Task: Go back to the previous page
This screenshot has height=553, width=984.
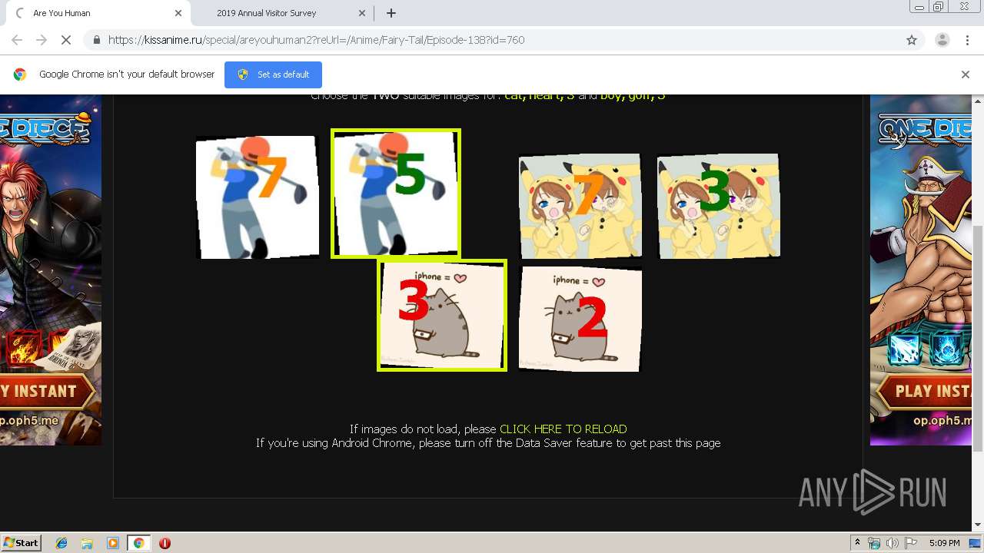Action: [17, 40]
